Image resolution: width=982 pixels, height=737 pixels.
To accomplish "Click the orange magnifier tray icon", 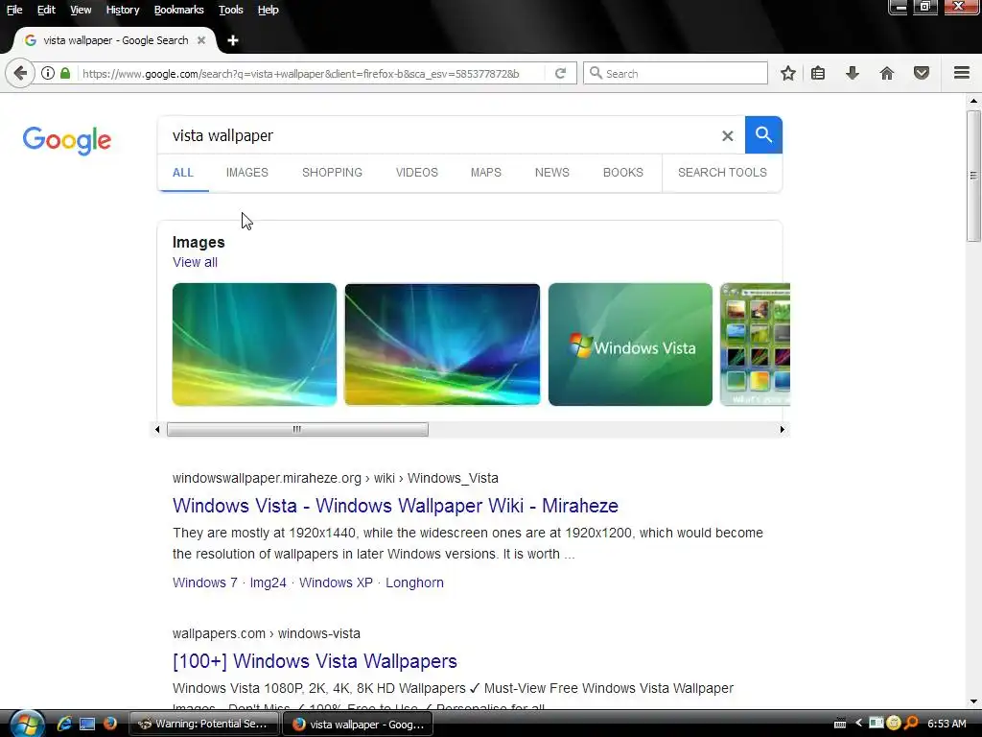I will click(911, 724).
